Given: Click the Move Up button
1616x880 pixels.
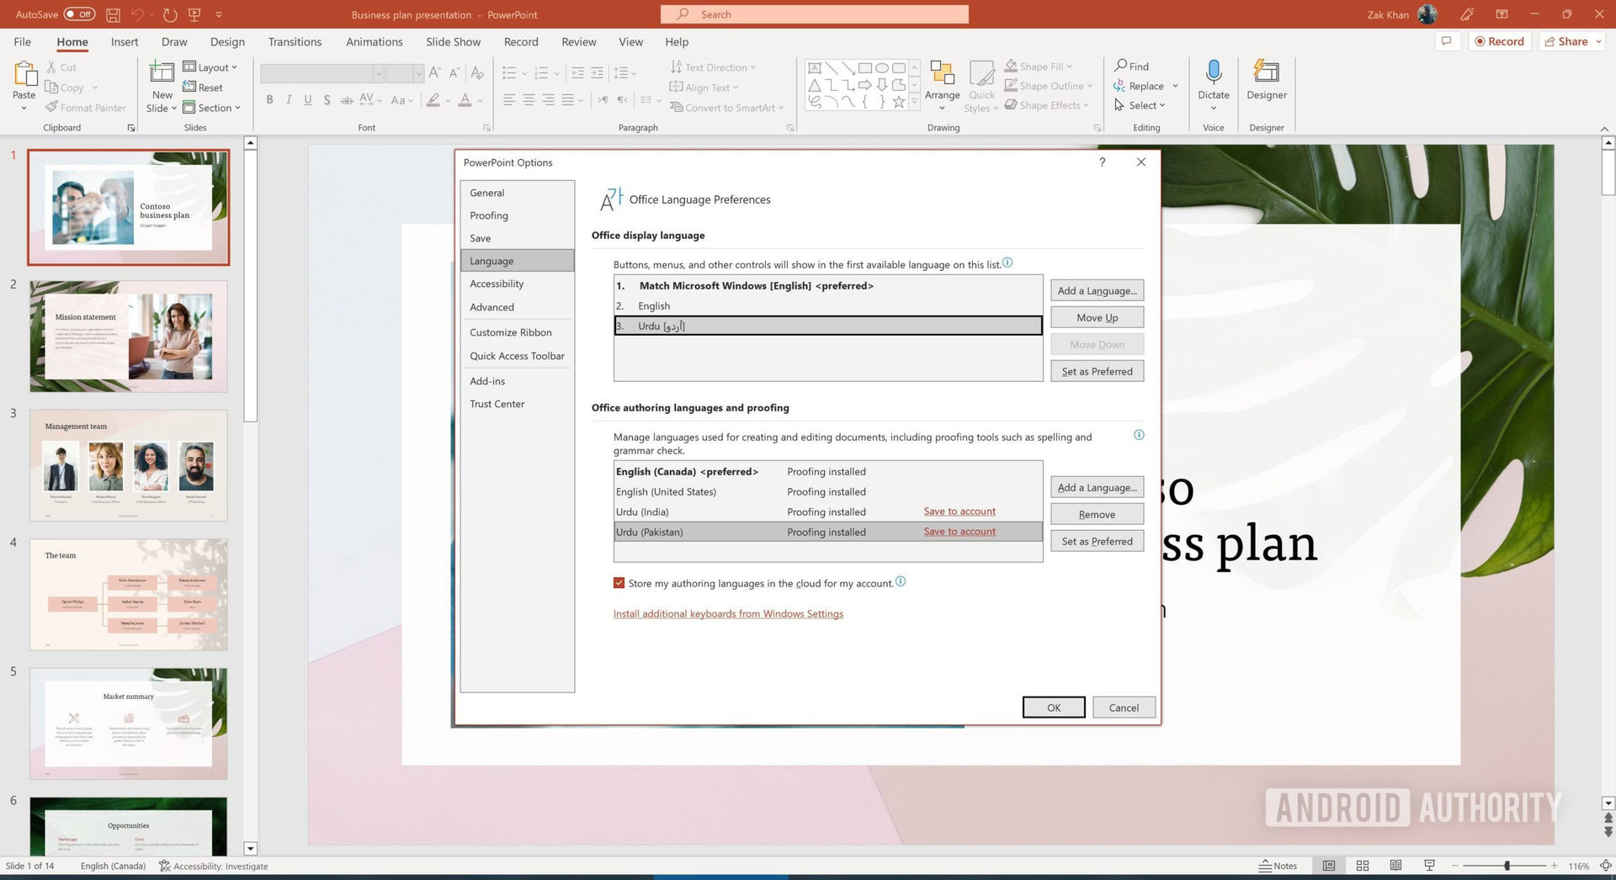Looking at the screenshot, I should (x=1097, y=317).
